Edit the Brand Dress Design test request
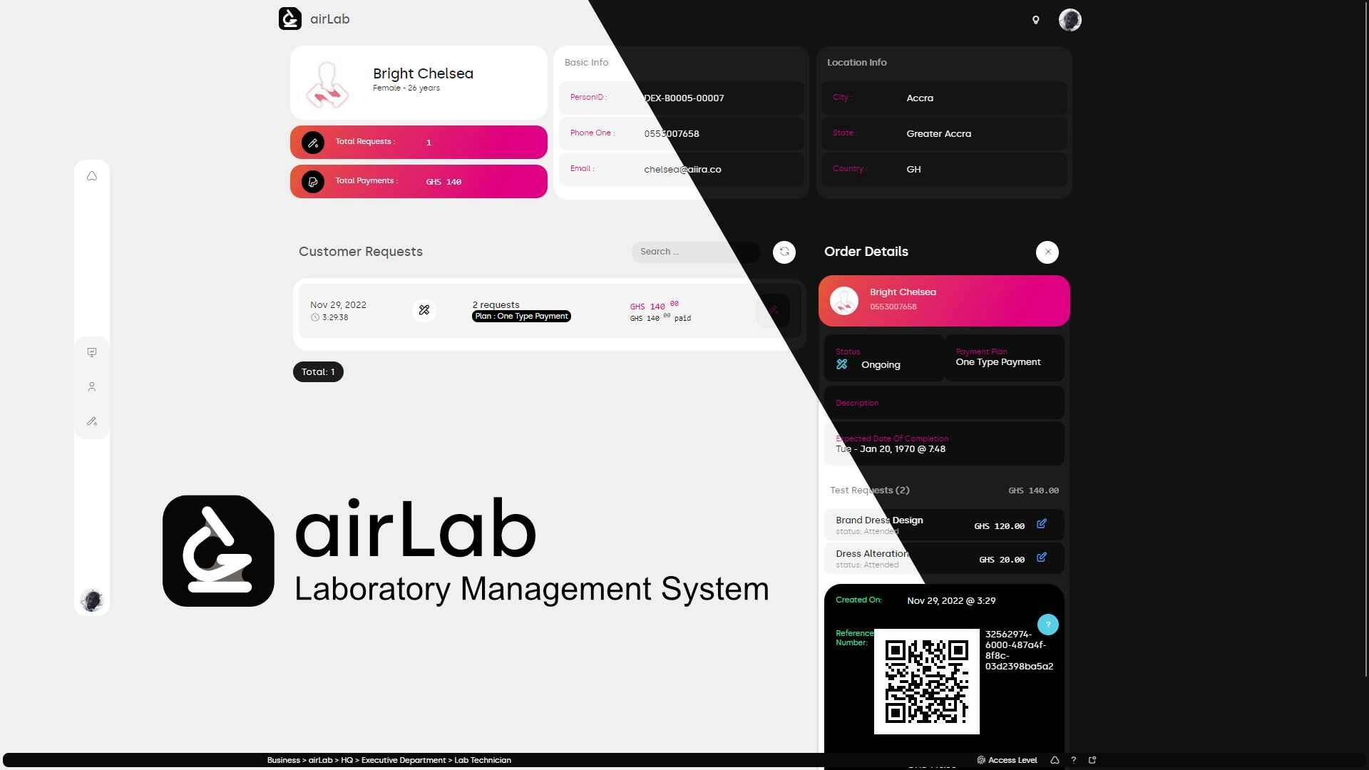 click(1042, 524)
